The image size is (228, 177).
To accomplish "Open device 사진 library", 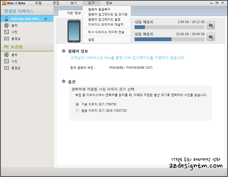I will pos(14,32).
